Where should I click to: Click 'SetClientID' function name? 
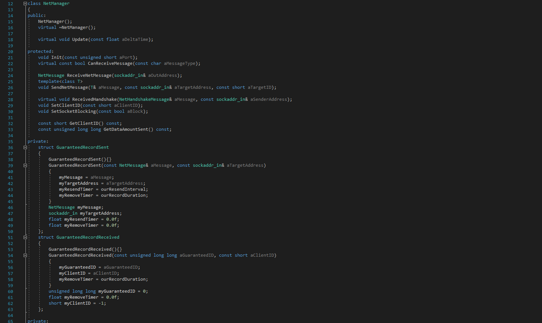(x=66, y=105)
